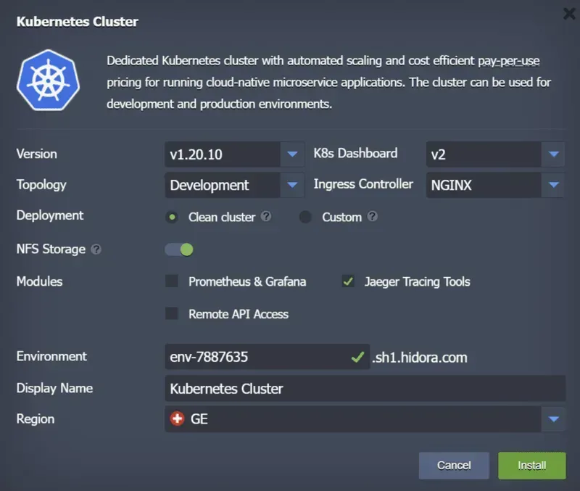Select the Custom deployment radio button
Image resolution: width=580 pixels, height=491 pixels.
pos(306,217)
